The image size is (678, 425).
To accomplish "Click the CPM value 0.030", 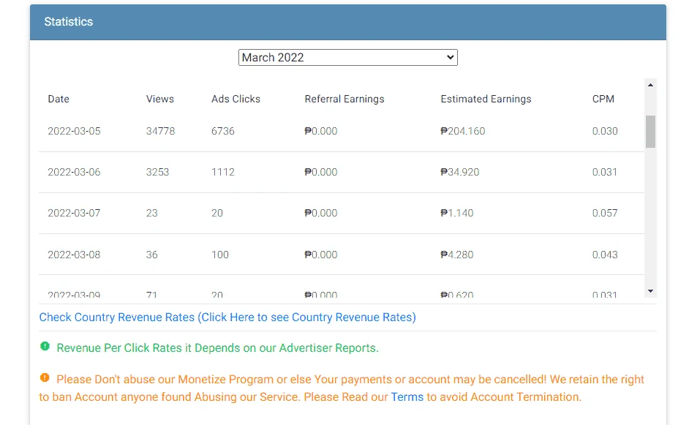I will pos(605,131).
